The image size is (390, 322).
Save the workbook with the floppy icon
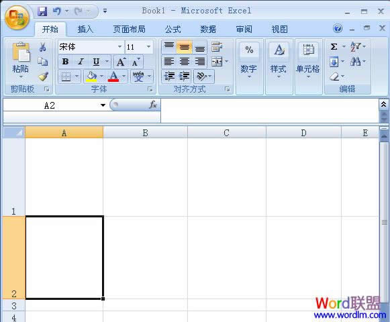[x=42, y=11]
